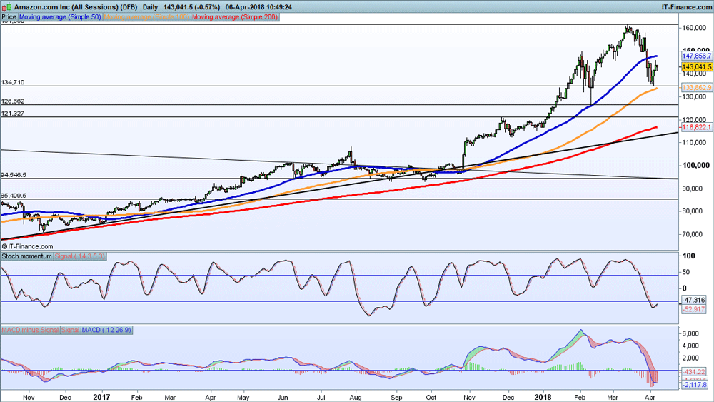The width and height of the screenshot is (714, 402).
Task: Click the Signal (14 3 5 3) label
Action: click(80, 256)
